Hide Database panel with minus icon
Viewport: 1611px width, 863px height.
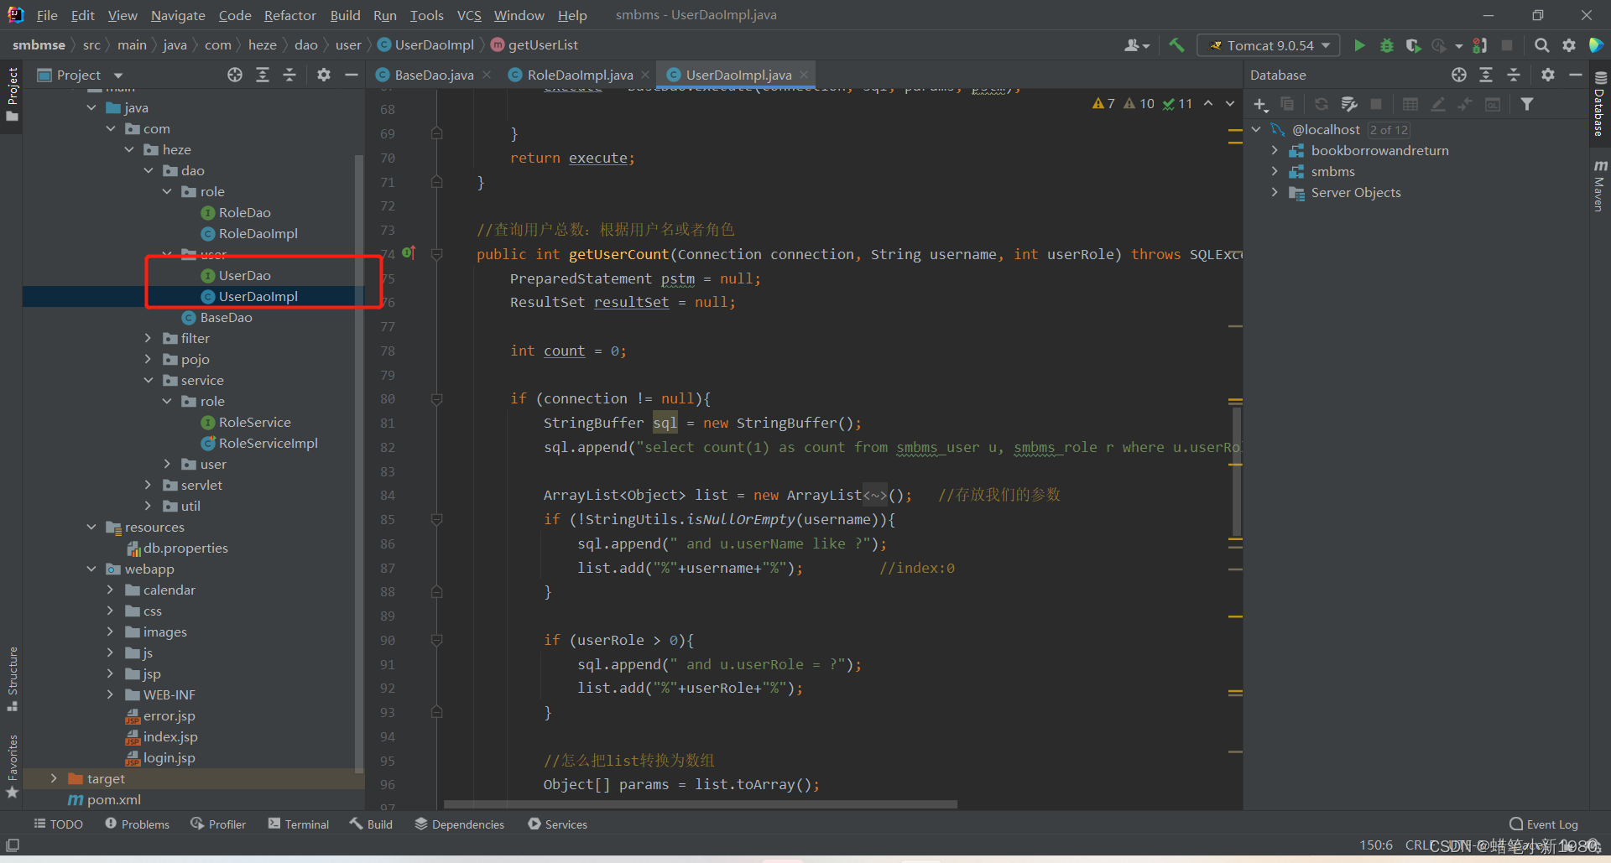[x=1576, y=75]
